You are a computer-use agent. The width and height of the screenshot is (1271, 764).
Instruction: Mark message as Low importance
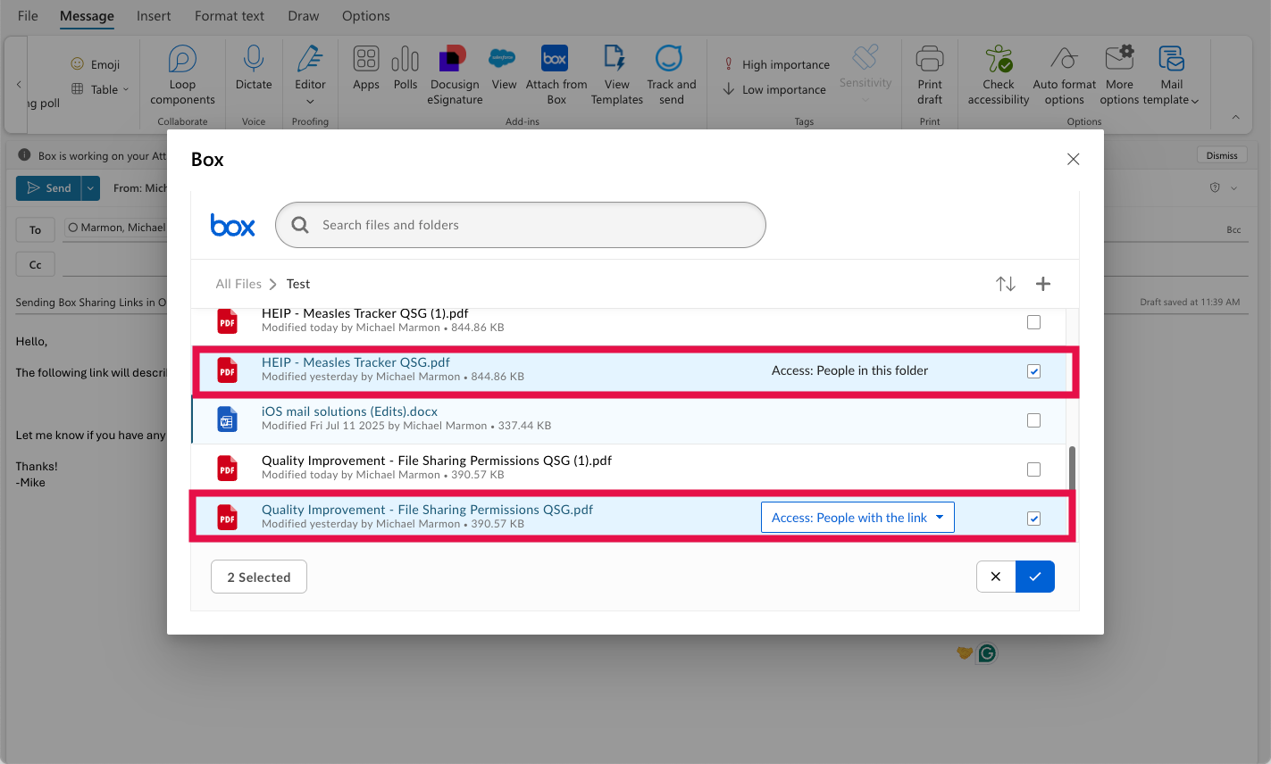point(774,89)
